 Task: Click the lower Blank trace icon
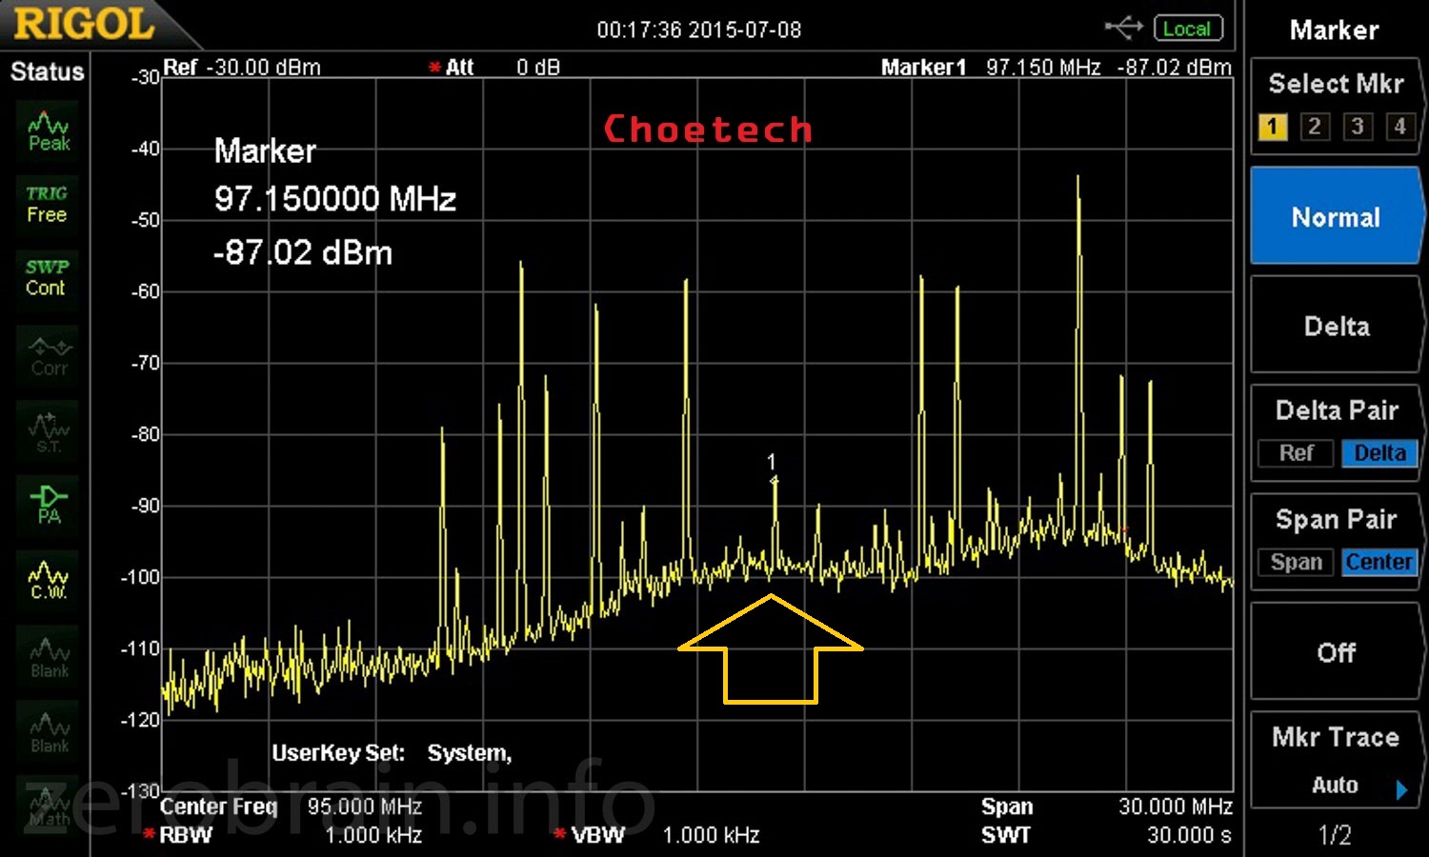pos(49,731)
